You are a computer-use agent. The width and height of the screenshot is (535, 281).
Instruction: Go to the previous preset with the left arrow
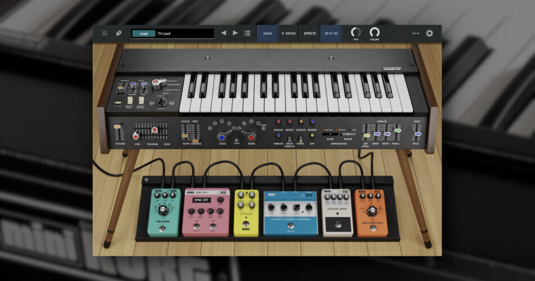pyautogui.click(x=224, y=33)
